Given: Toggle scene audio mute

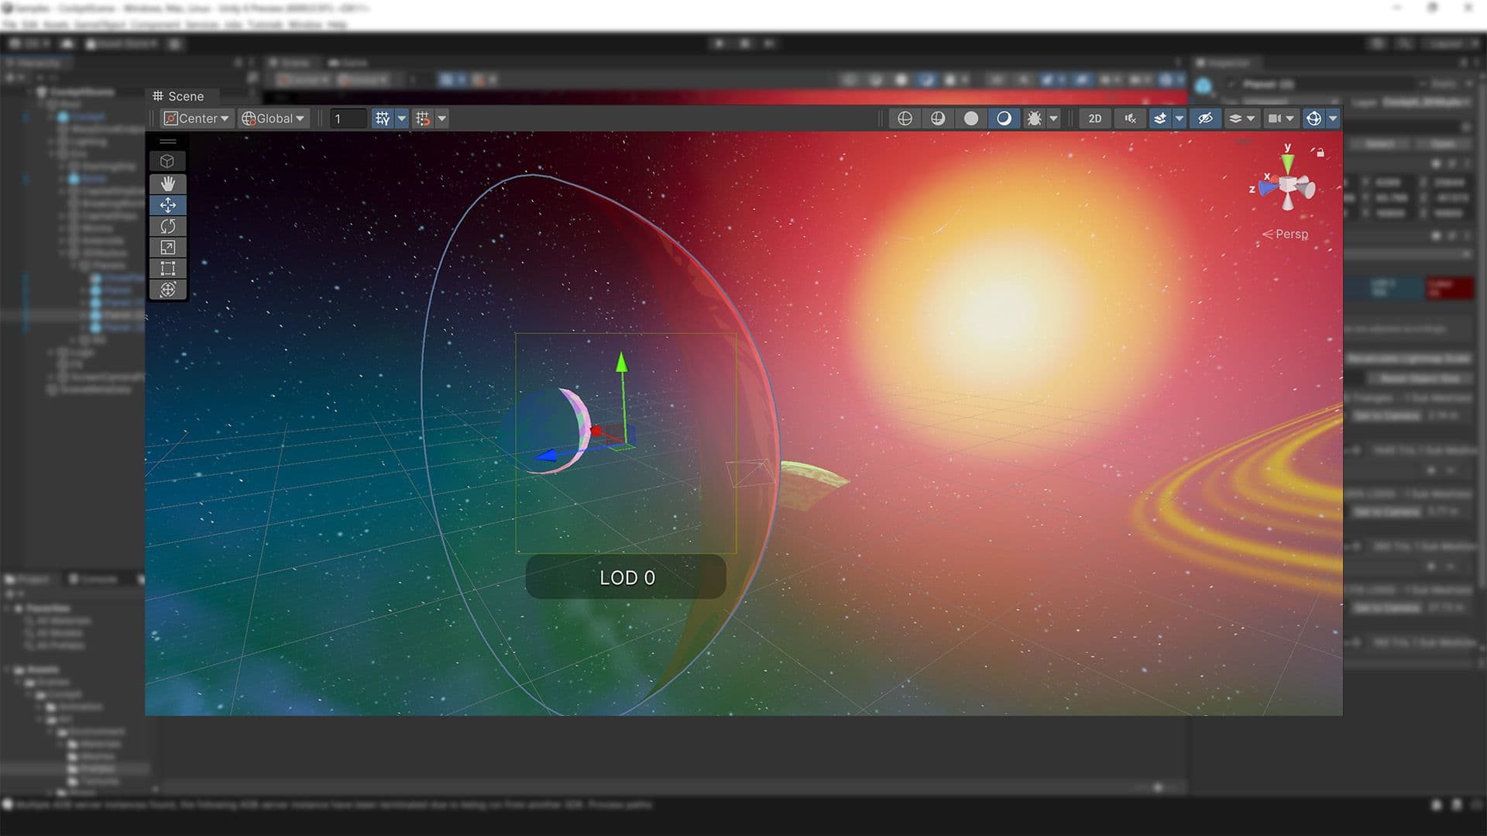Looking at the screenshot, I should point(1130,119).
